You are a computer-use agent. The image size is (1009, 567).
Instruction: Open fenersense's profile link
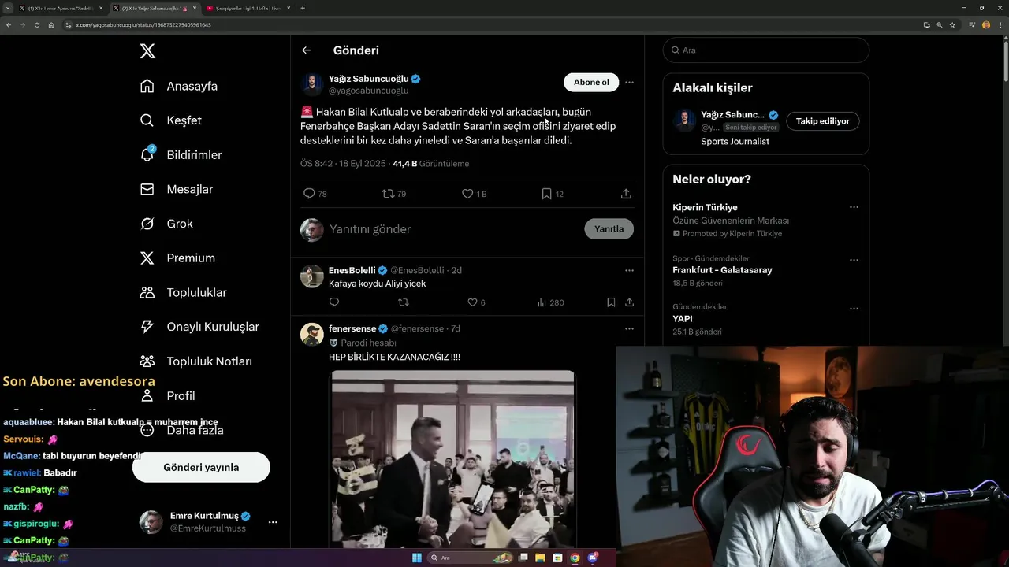352,328
